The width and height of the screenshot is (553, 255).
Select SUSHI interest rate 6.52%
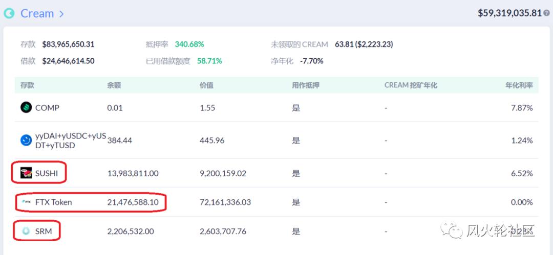522,173
